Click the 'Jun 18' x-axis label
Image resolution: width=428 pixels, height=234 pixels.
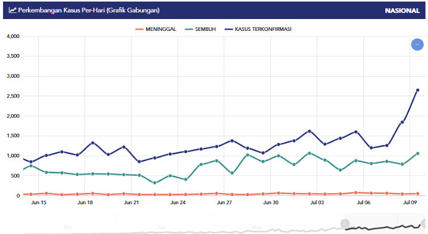click(85, 203)
